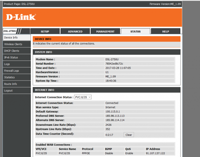Switch to the ADVANCED tab

click(75, 32)
